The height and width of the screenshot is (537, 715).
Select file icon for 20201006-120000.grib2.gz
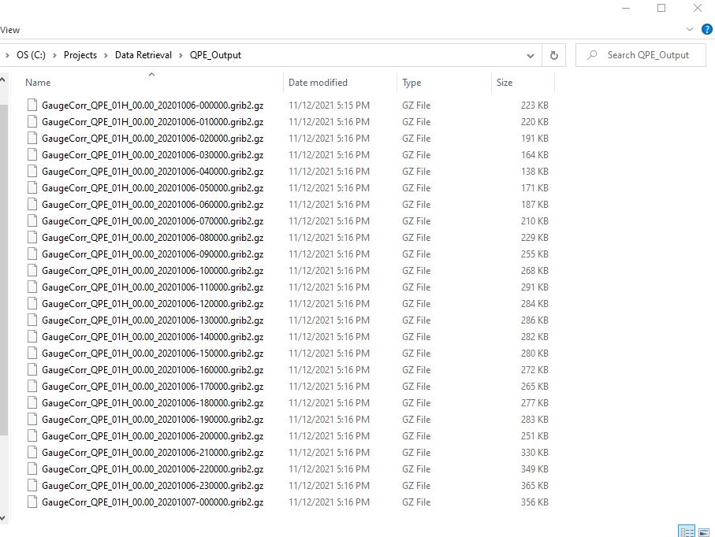[x=32, y=304]
